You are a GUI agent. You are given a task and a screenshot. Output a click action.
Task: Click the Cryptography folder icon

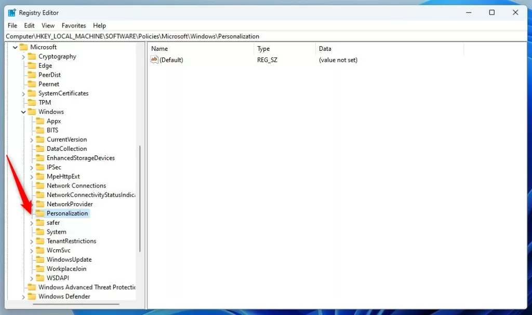point(32,56)
